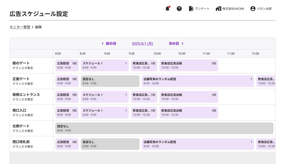Screen dimensions: 285x164
Task: Select 店舗写真のランダム配信 block in 正面ゲート row
Action: pos(198,81)
